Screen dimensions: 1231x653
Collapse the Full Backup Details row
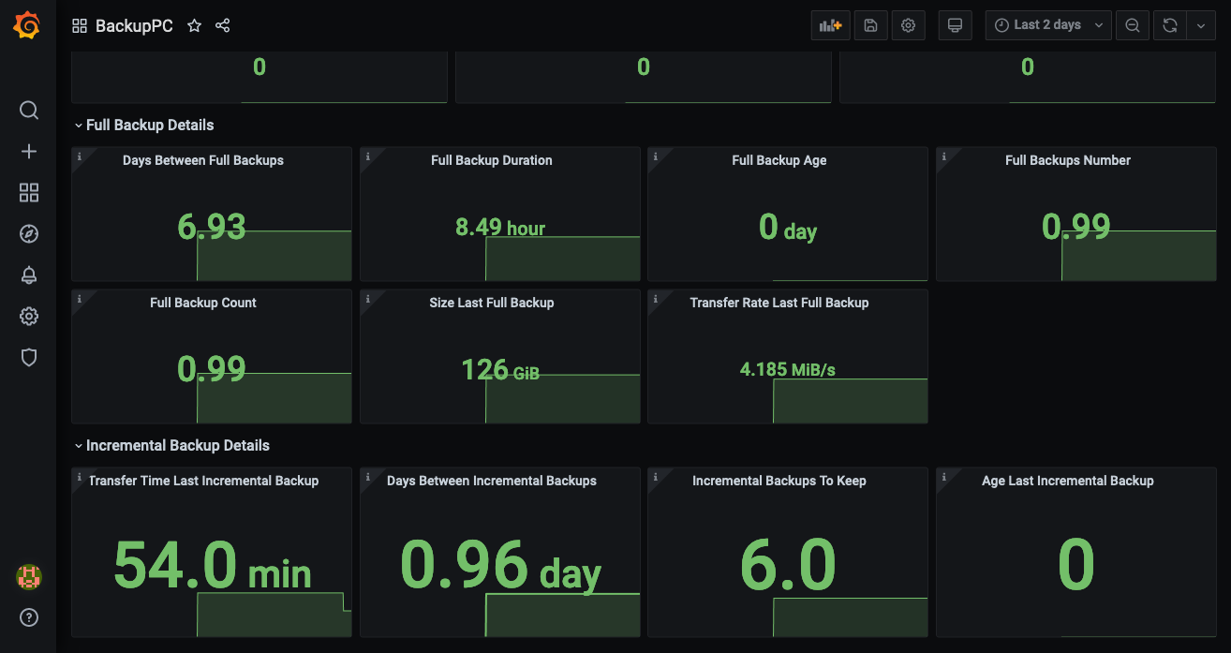coord(150,126)
